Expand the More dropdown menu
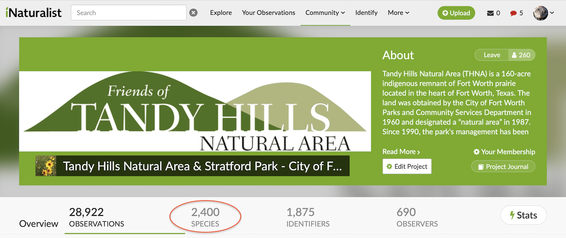This screenshot has width=566, height=238. (x=398, y=12)
